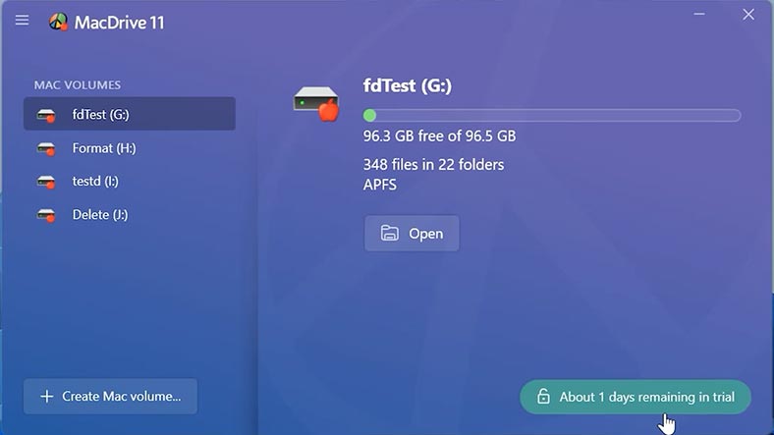The height and width of the screenshot is (435, 774).
Task: Click the Format (H:) drive icon
Action: point(46,149)
